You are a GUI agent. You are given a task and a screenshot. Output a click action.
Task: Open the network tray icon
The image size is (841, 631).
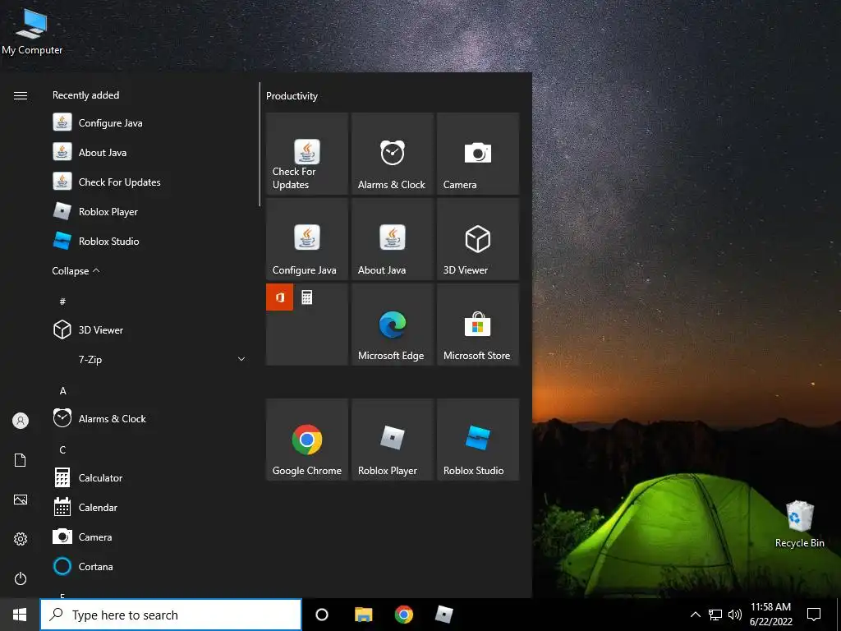point(715,615)
